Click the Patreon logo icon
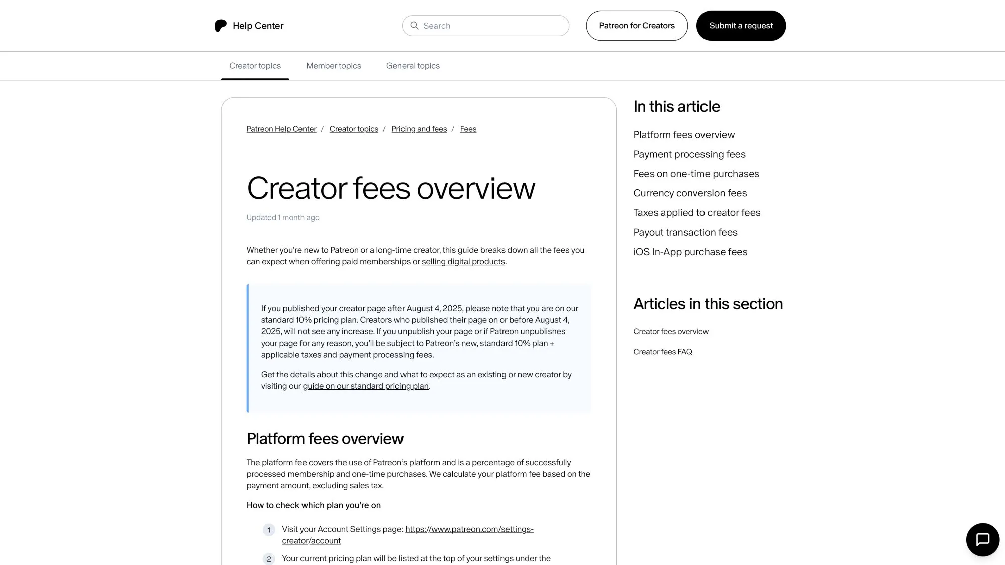Viewport: 1005px width, 565px height. (x=220, y=26)
